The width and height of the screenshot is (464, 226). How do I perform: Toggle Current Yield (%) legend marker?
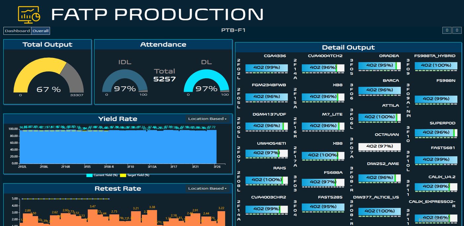[89, 175]
